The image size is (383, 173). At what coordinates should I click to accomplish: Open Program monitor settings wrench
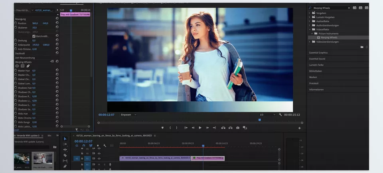280,115
